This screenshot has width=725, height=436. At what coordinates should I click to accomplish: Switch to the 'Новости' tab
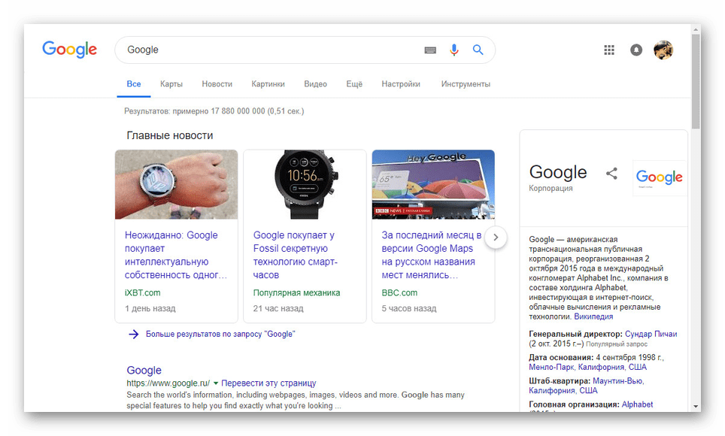click(217, 84)
